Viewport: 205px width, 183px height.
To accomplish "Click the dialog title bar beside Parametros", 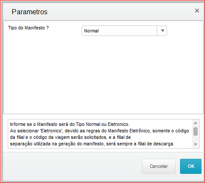I will pyautogui.click(x=121, y=12).
